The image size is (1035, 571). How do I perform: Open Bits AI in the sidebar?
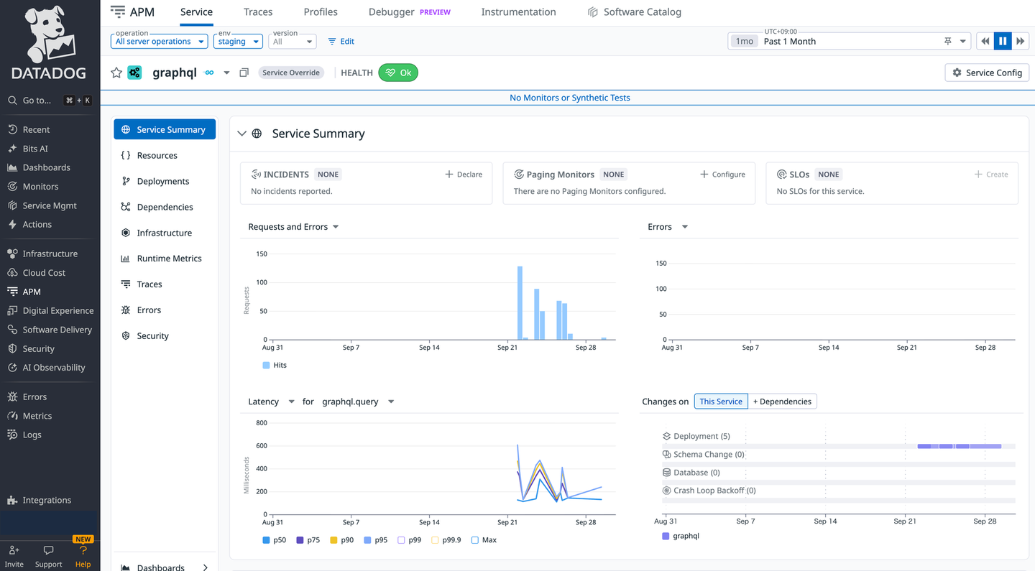pos(35,149)
